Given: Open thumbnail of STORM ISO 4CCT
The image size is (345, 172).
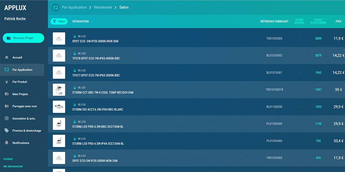Looking at the screenshot, I should coord(59,107).
